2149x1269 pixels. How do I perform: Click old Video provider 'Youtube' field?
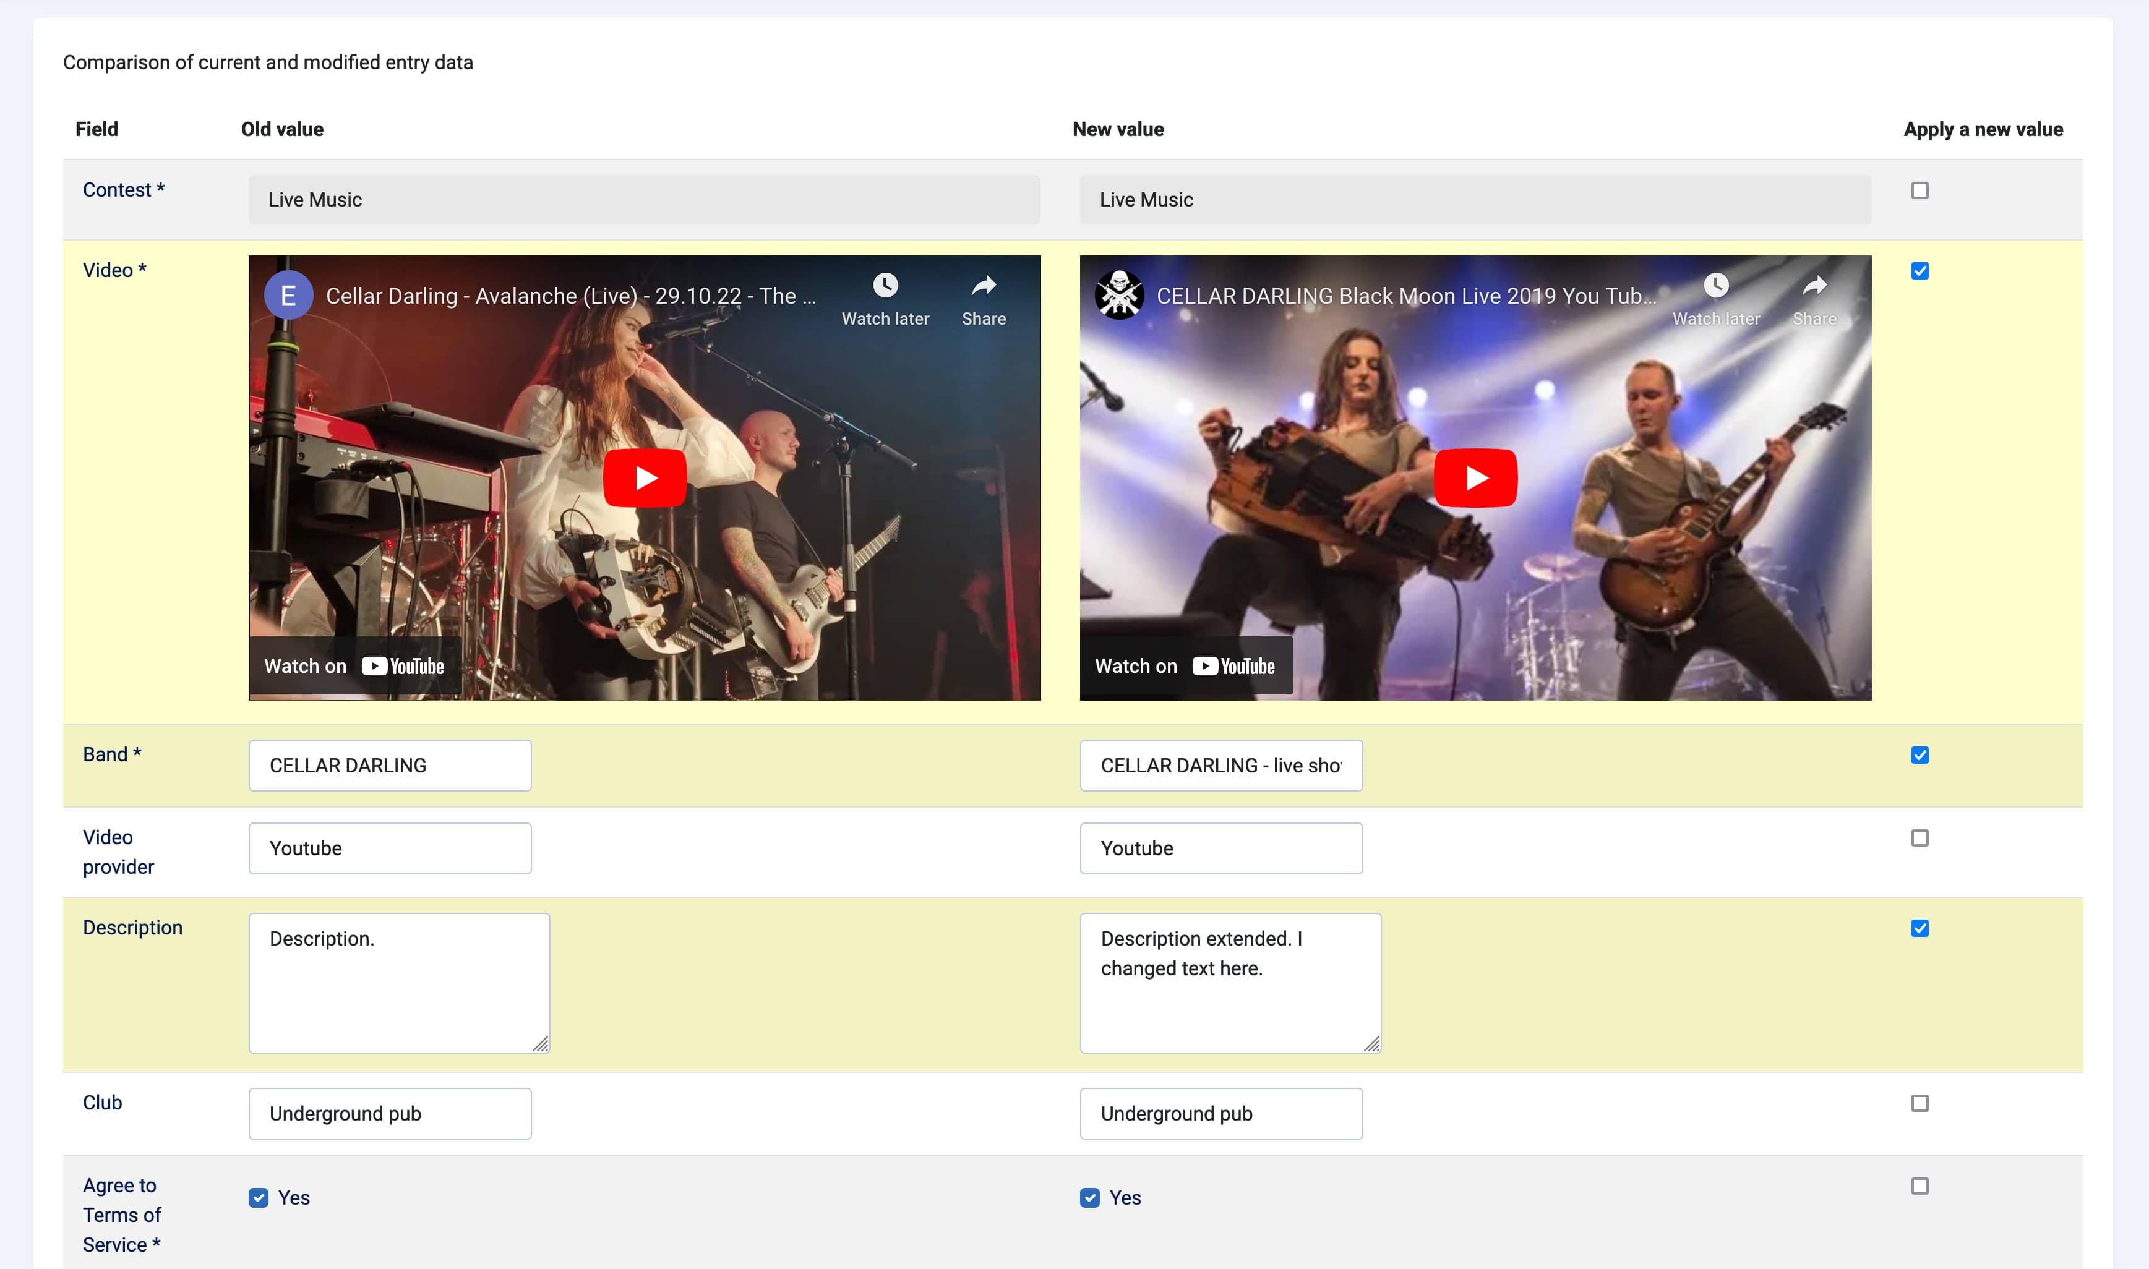tap(390, 848)
